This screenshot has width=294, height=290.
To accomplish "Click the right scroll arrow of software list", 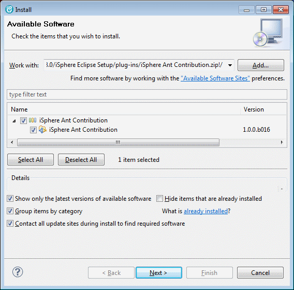I will [x=282, y=142].
